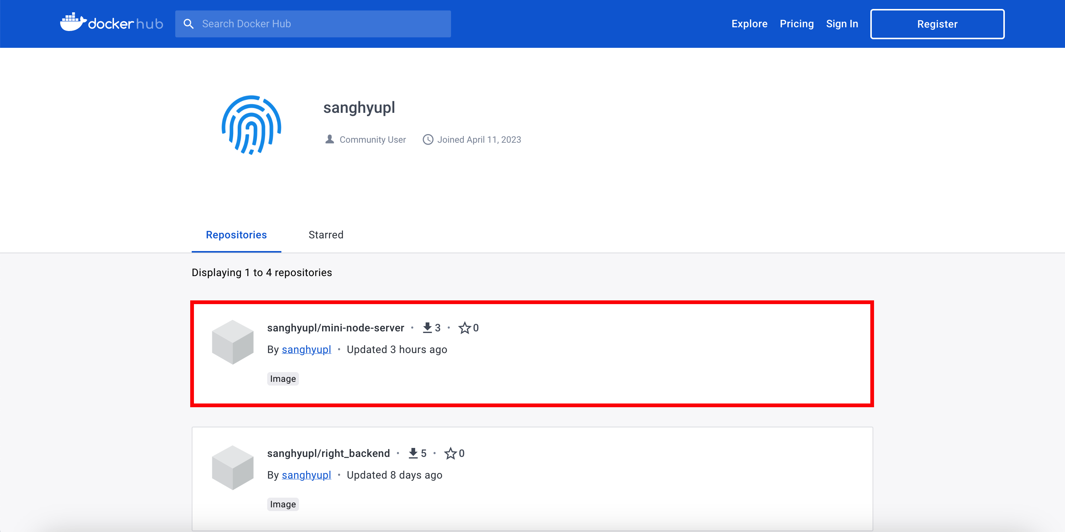Viewport: 1065px width, 532px height.
Task: Open the sanghyupl/right_backend repository title
Action: point(328,454)
